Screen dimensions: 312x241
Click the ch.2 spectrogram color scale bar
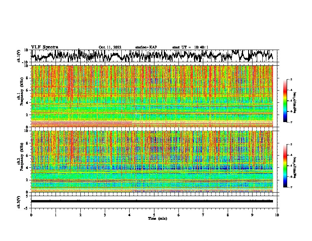click(x=285, y=166)
